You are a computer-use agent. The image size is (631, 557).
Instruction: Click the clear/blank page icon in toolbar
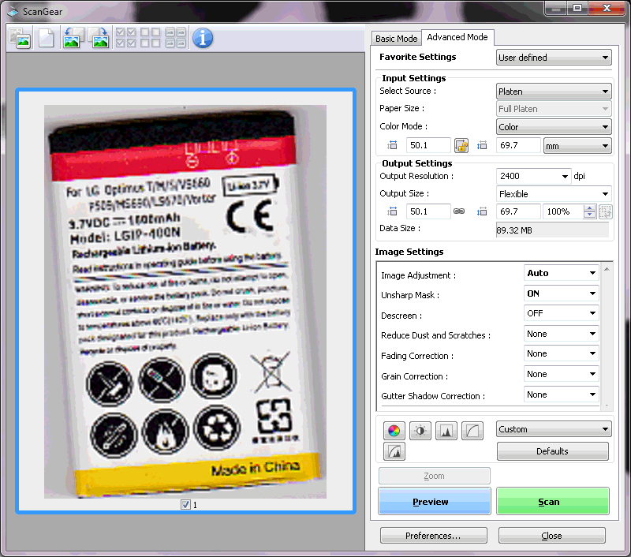click(46, 38)
